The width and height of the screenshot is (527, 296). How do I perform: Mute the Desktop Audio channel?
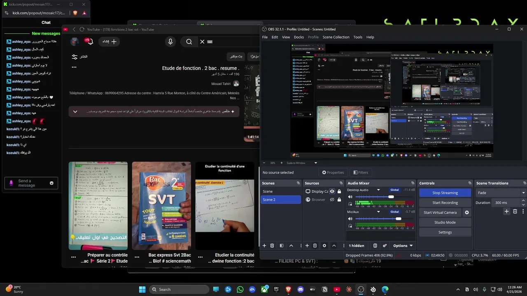[x=350, y=197]
